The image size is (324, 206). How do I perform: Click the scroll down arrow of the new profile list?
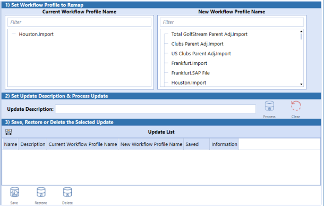pyautogui.click(x=301, y=84)
